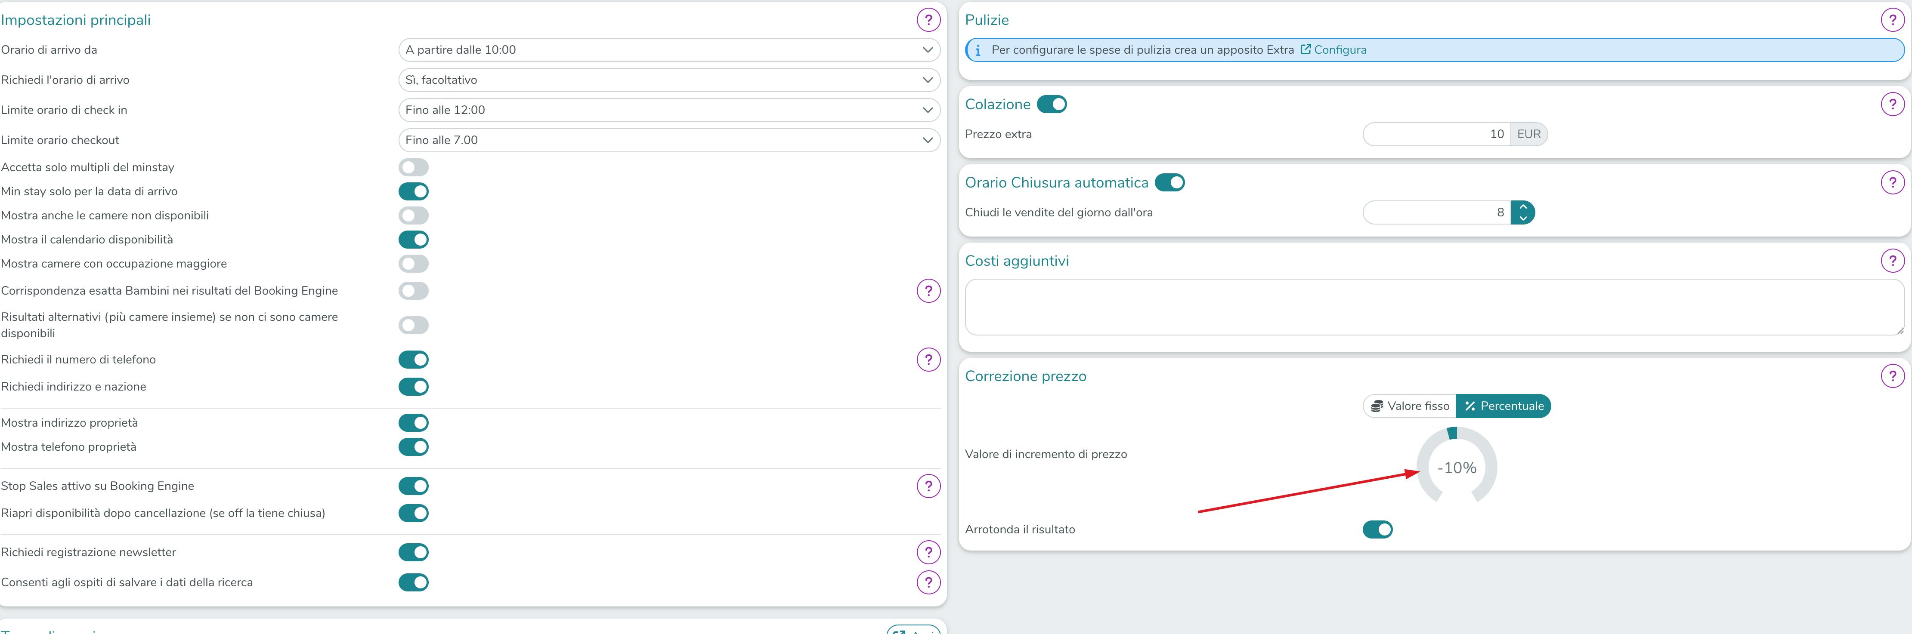Click help icon for Orario Chiusura automatica
This screenshot has width=1912, height=634.
[1892, 182]
